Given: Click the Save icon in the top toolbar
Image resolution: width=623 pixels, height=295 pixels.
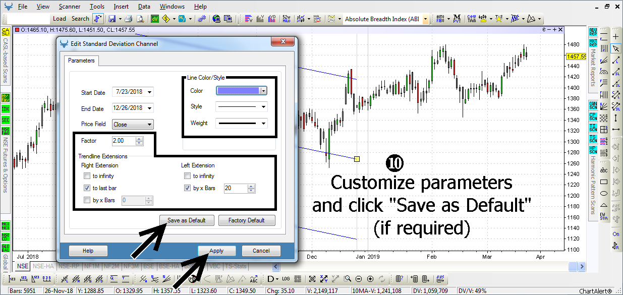Looking at the screenshot, I should click(x=111, y=19).
